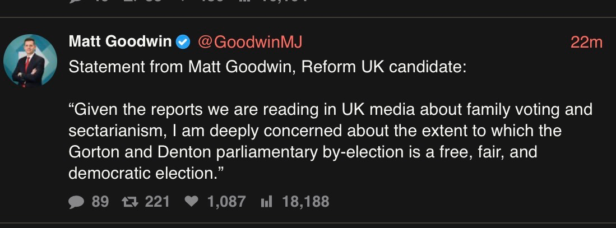
Task: Open the views bar chart icon
Action: pyautogui.click(x=266, y=202)
